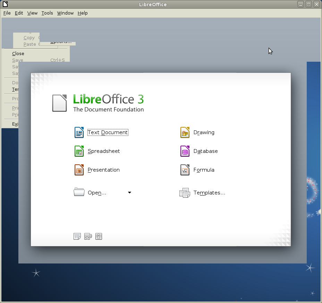Maximize the LibreOffice window

(309, 4)
